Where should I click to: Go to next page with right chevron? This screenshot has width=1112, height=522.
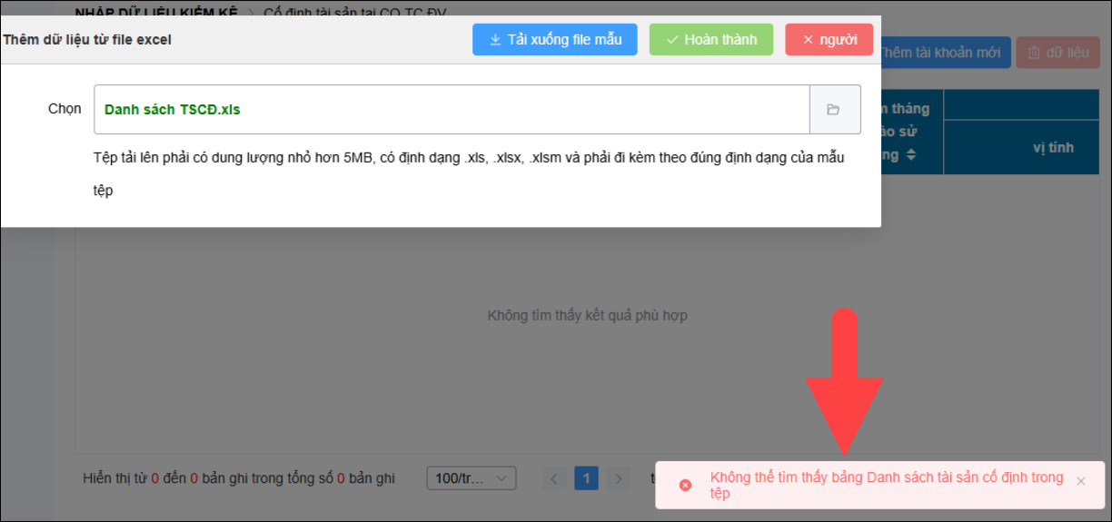tap(618, 478)
